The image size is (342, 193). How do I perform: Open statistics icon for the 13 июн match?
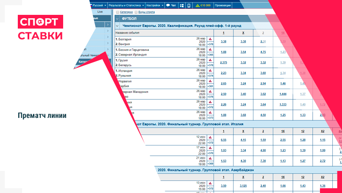211,183
